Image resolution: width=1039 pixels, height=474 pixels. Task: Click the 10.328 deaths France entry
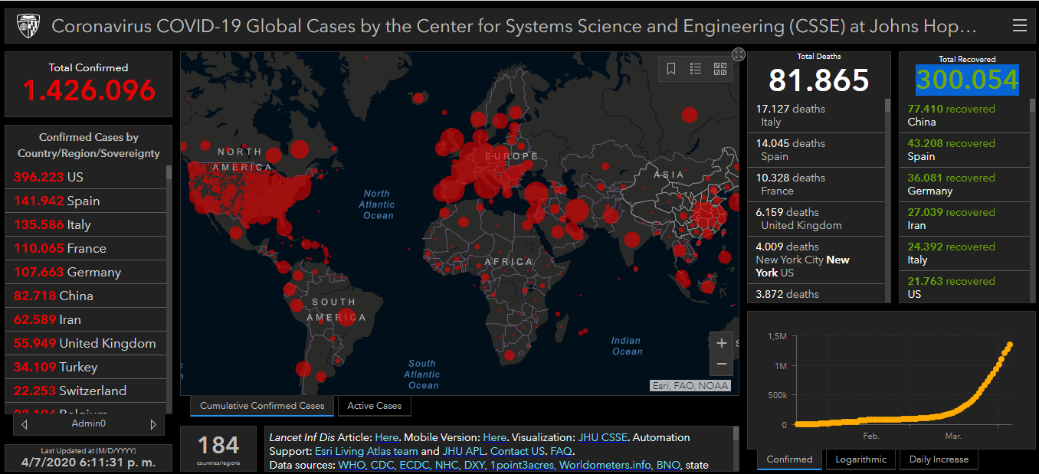point(816,184)
